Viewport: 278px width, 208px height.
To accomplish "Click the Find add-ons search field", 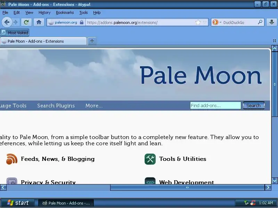I will 215,105.
